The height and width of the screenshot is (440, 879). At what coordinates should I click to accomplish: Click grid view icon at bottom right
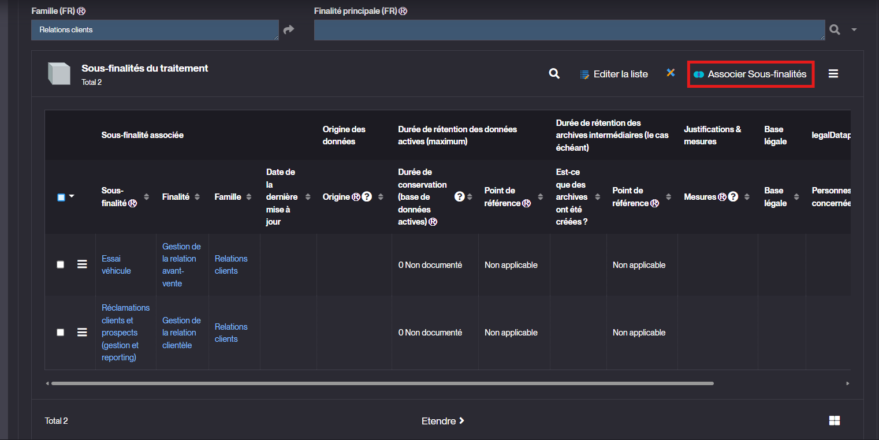[x=834, y=421]
